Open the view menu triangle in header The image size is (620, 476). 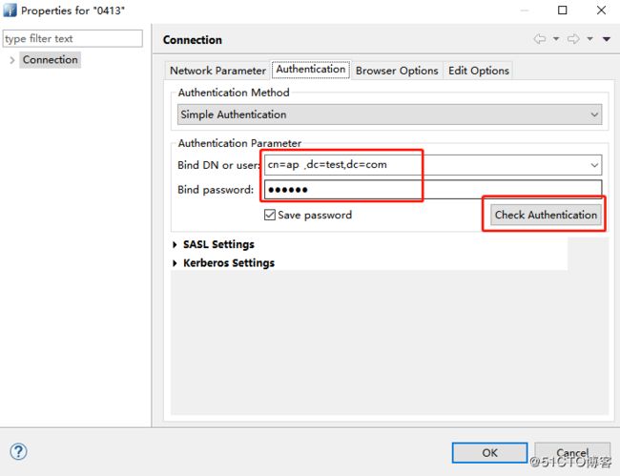pos(607,39)
